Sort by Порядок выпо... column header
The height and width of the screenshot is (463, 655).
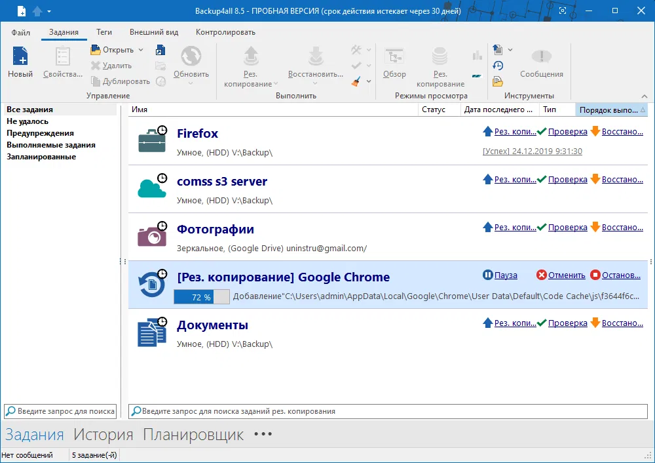coord(612,110)
